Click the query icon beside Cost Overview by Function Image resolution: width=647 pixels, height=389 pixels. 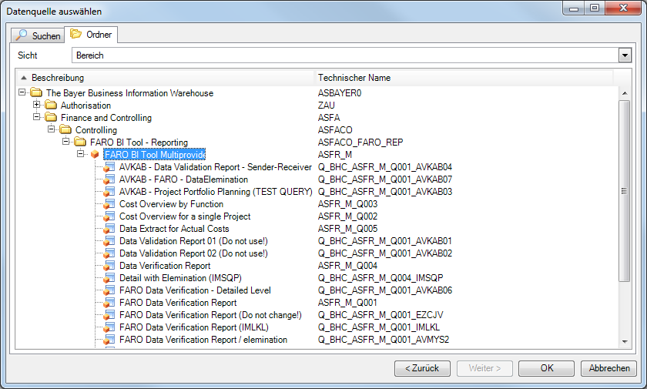tap(109, 204)
